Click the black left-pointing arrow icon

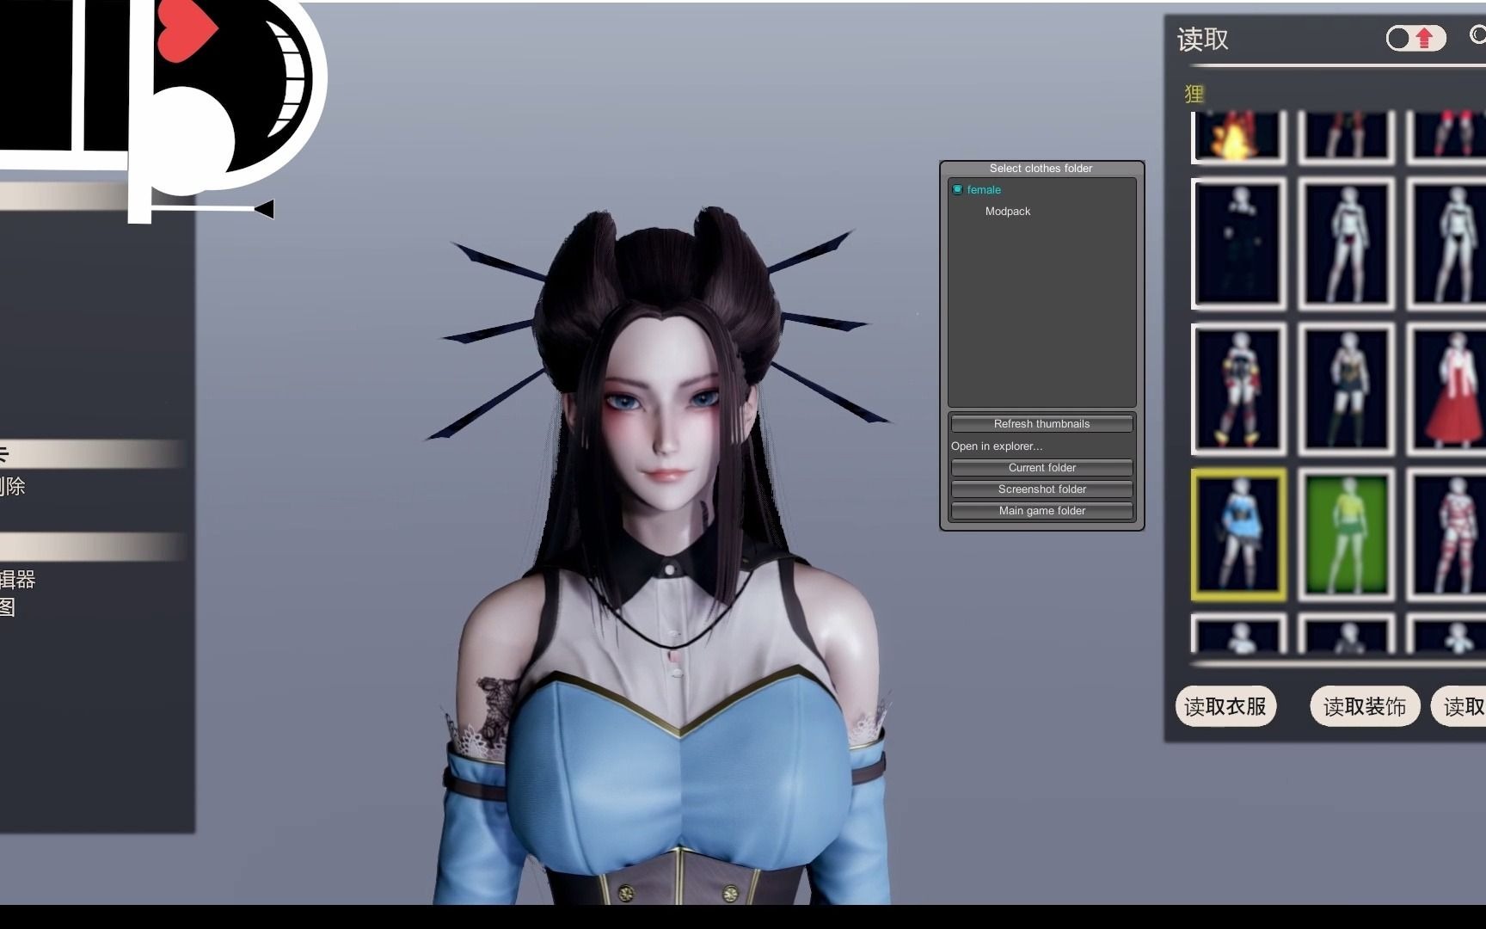[x=264, y=209]
